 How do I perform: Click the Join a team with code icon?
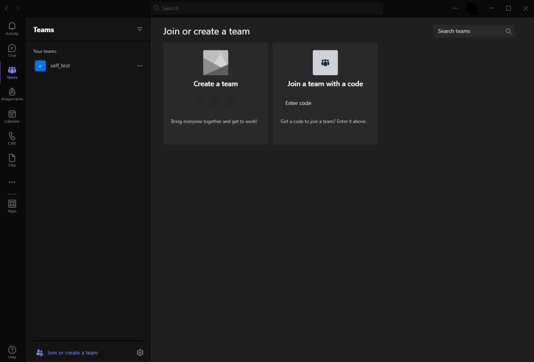tap(325, 63)
